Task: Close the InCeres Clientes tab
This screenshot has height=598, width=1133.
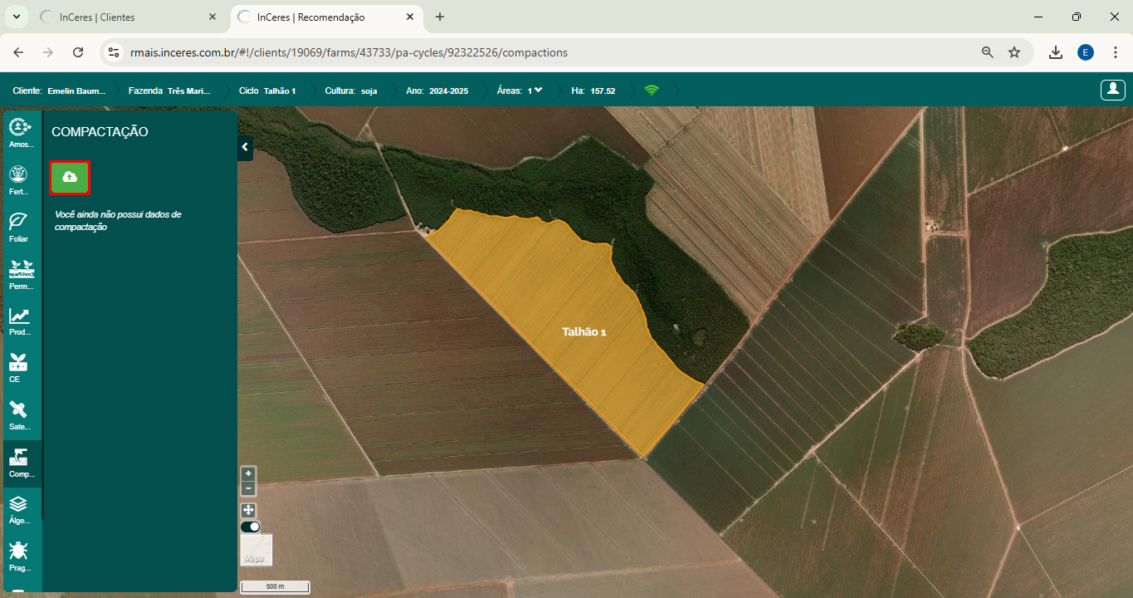Action: coord(212,17)
